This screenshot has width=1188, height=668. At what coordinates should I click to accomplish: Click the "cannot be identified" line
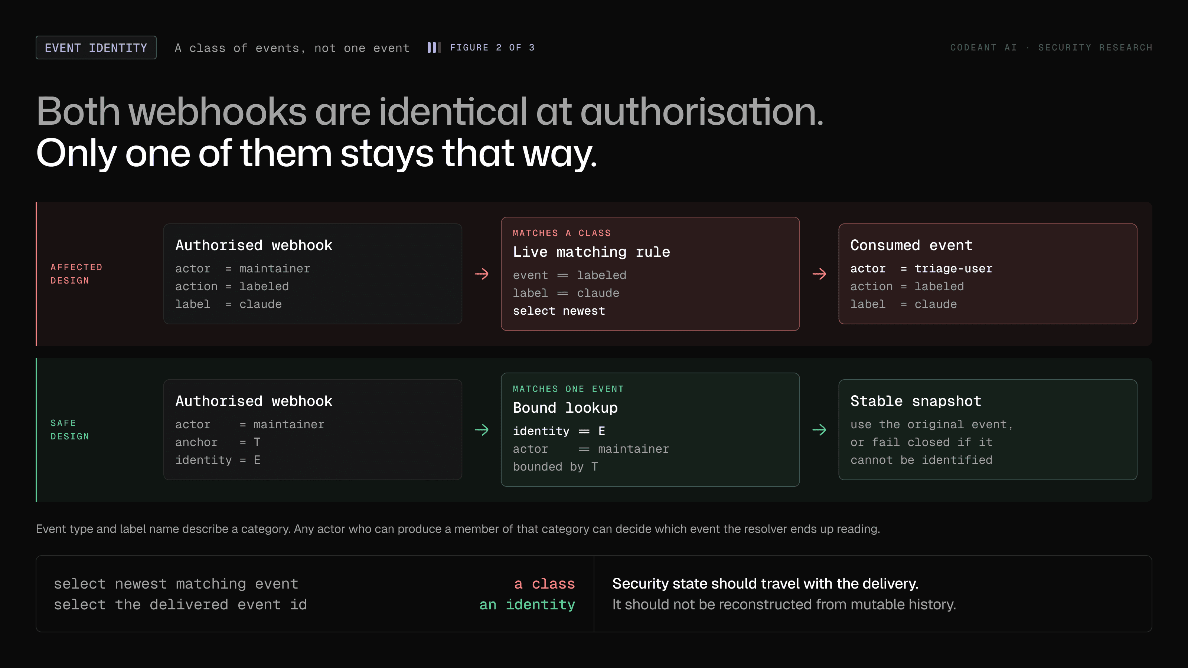(x=921, y=460)
